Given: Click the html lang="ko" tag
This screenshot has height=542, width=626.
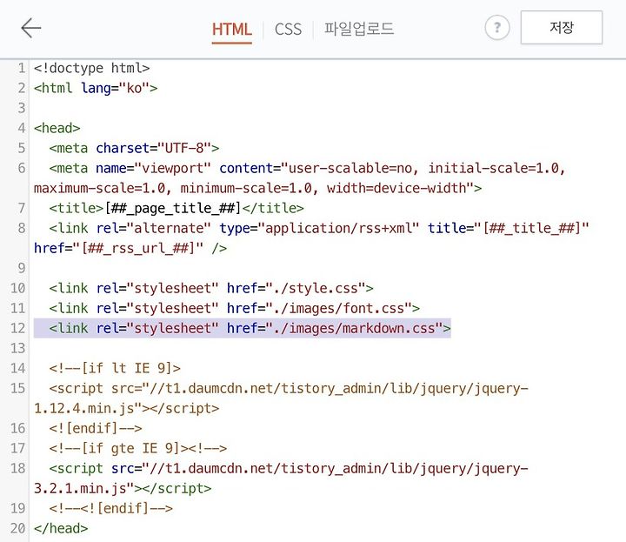Looking at the screenshot, I should pyautogui.click(x=96, y=88).
